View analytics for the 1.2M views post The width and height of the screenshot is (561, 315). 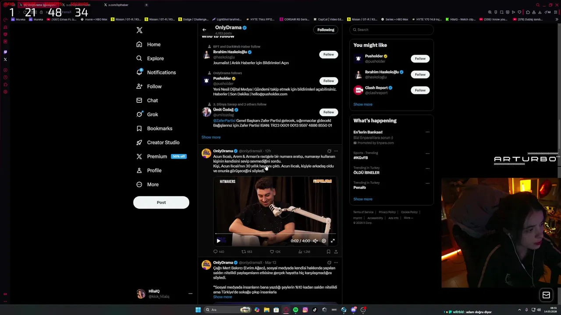point(304,252)
